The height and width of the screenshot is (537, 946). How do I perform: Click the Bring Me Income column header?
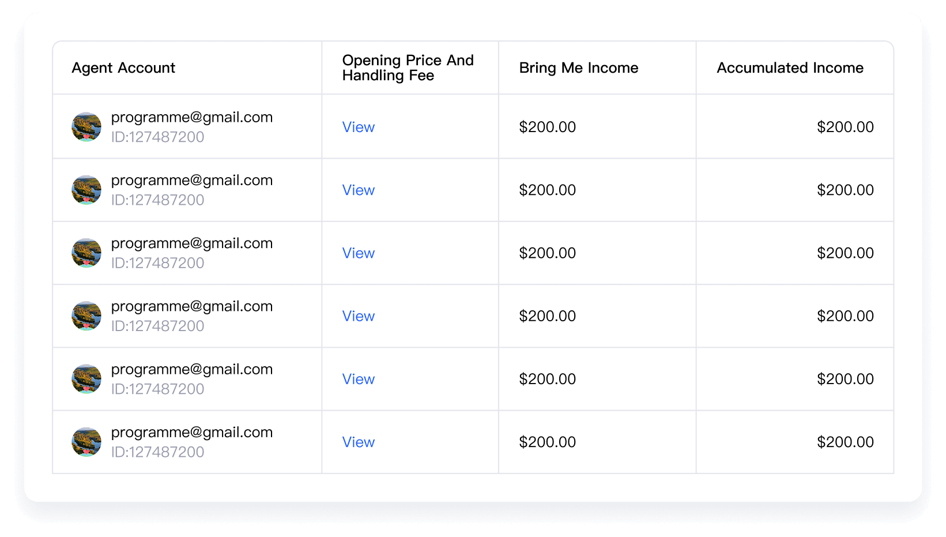pyautogui.click(x=579, y=68)
